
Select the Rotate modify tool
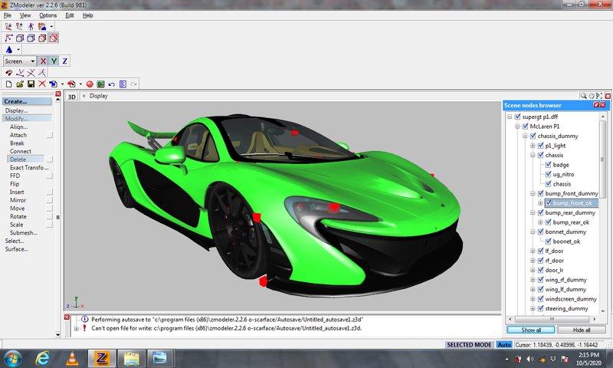[18, 217]
